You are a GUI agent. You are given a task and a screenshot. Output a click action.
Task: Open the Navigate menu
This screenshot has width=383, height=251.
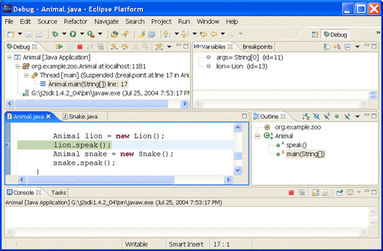pos(106,22)
